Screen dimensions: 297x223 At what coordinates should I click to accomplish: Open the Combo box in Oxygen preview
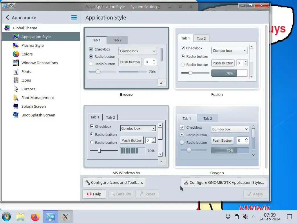(x=230, y=129)
